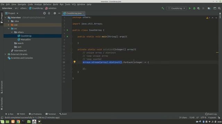The height and width of the screenshot is (124, 222).
Task: Click the run gutter arrow beside class CountArray
Action: pos(67,30)
